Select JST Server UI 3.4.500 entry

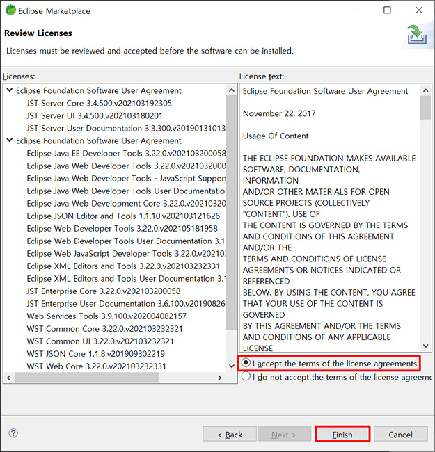(95, 115)
